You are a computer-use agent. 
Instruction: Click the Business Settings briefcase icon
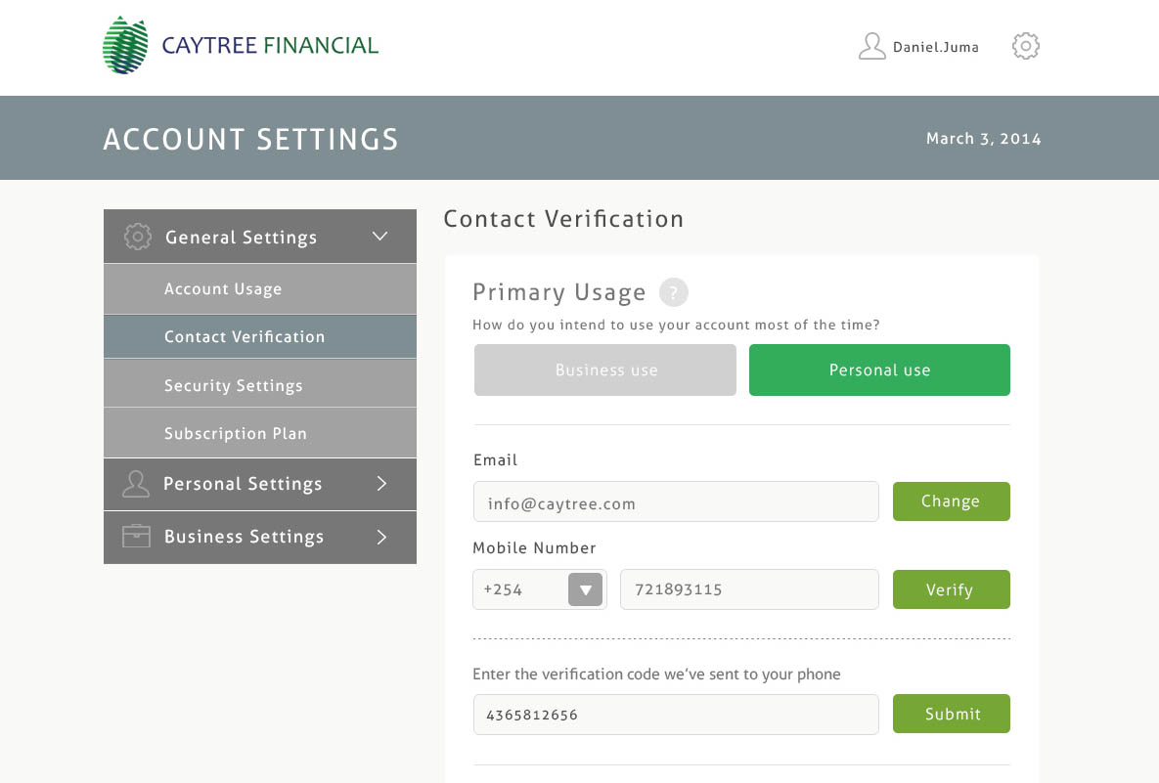[x=136, y=537]
